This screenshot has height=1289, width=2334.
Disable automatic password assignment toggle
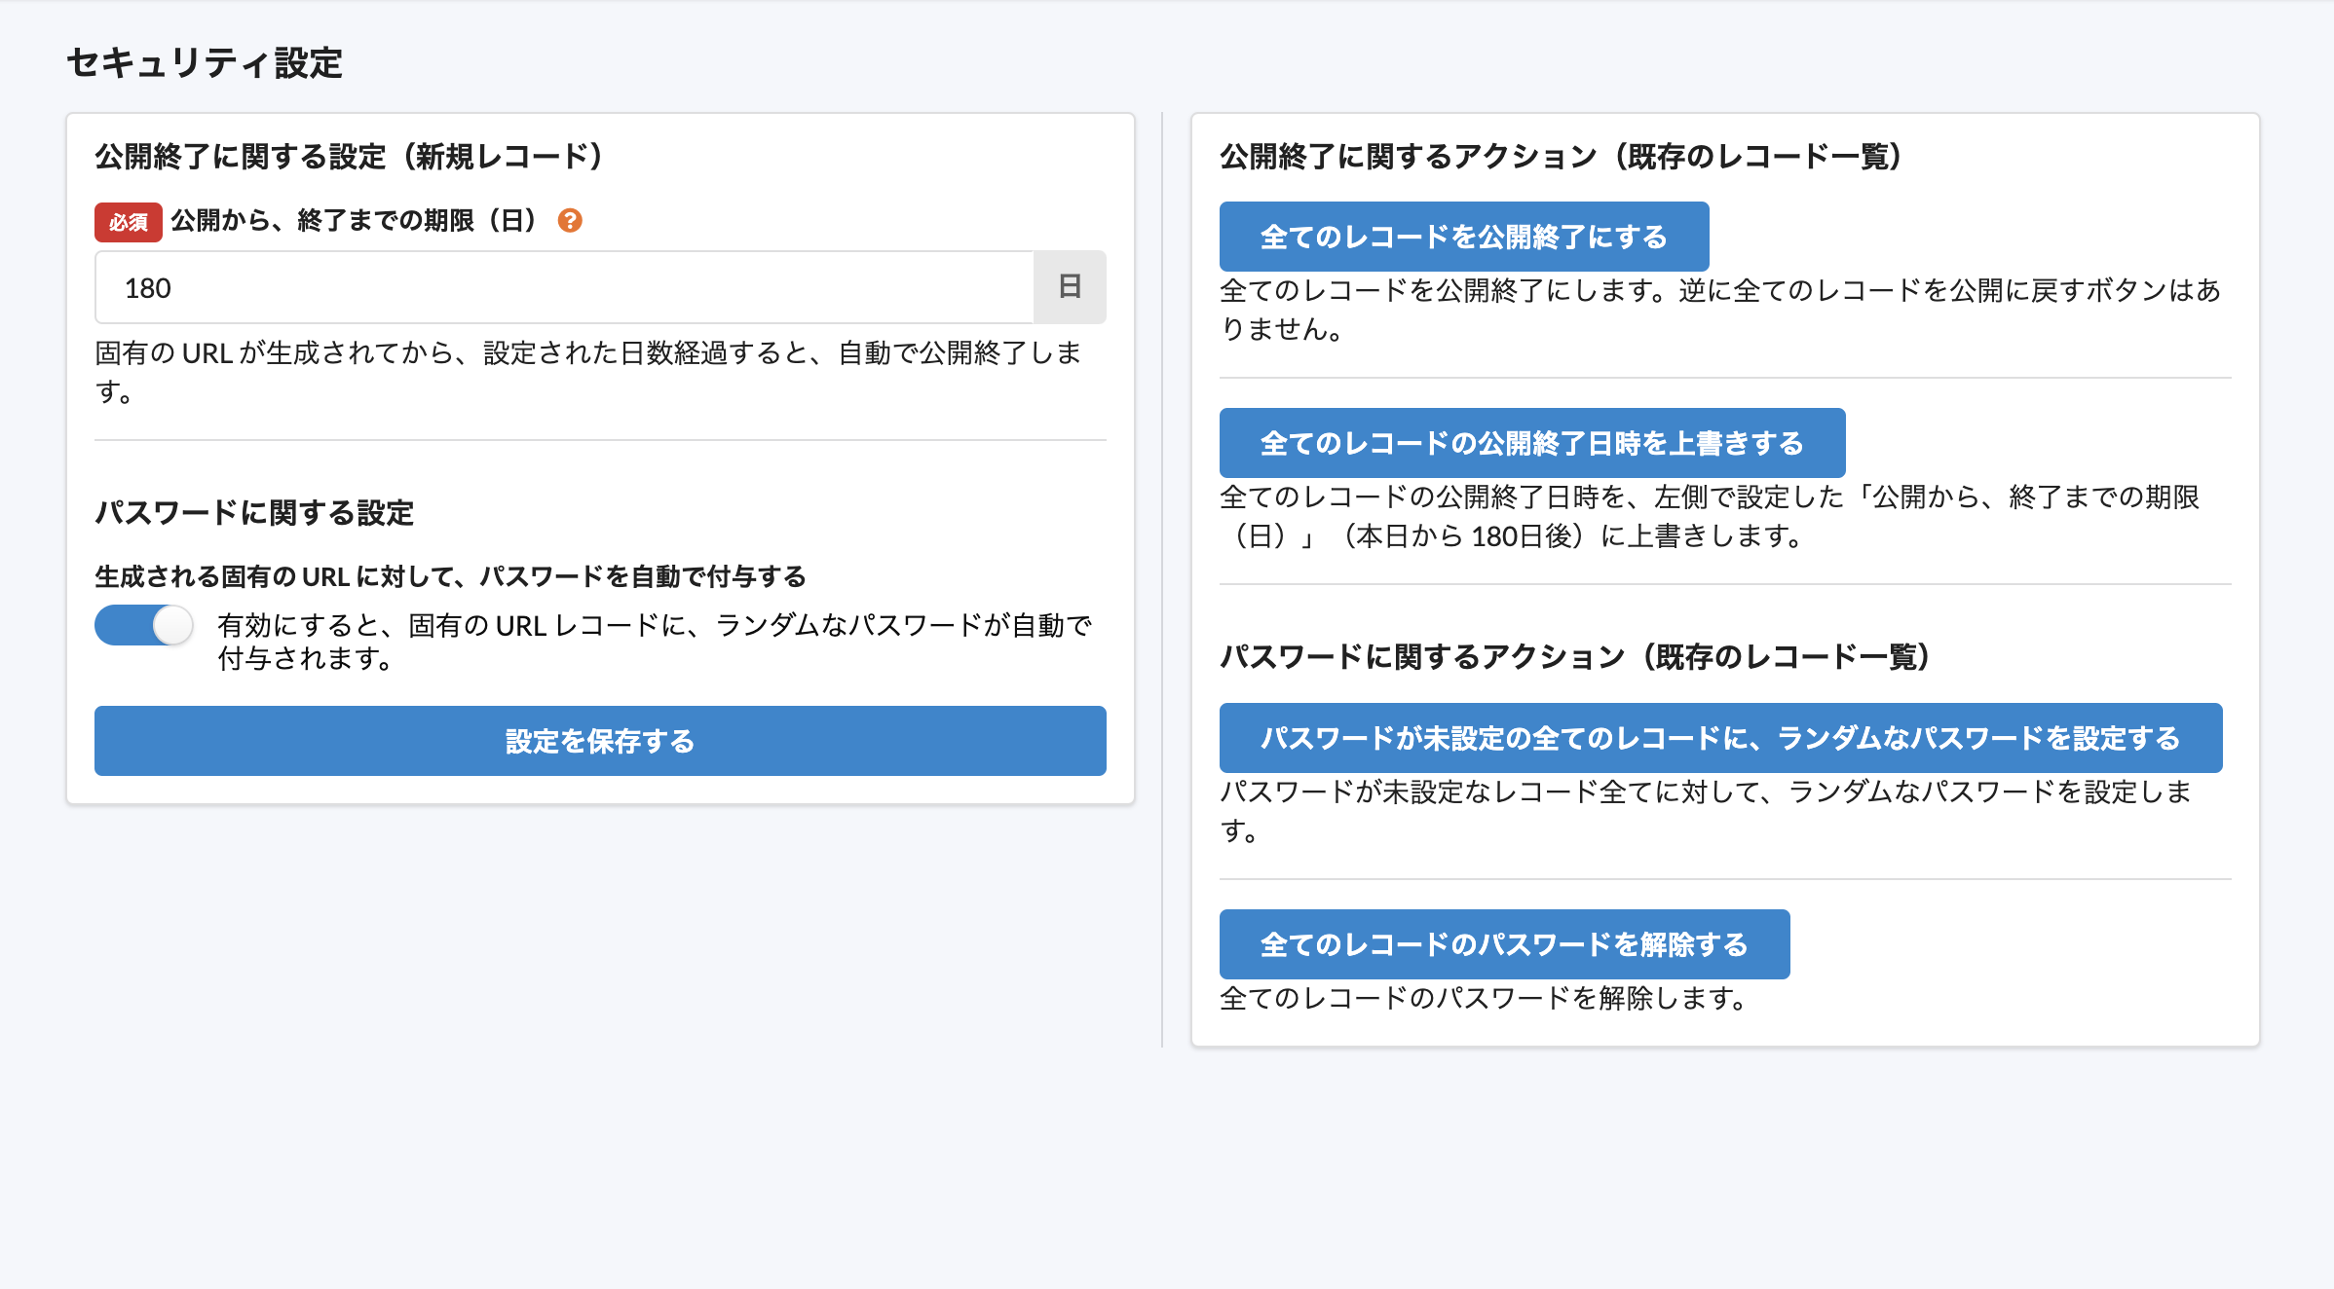[144, 625]
